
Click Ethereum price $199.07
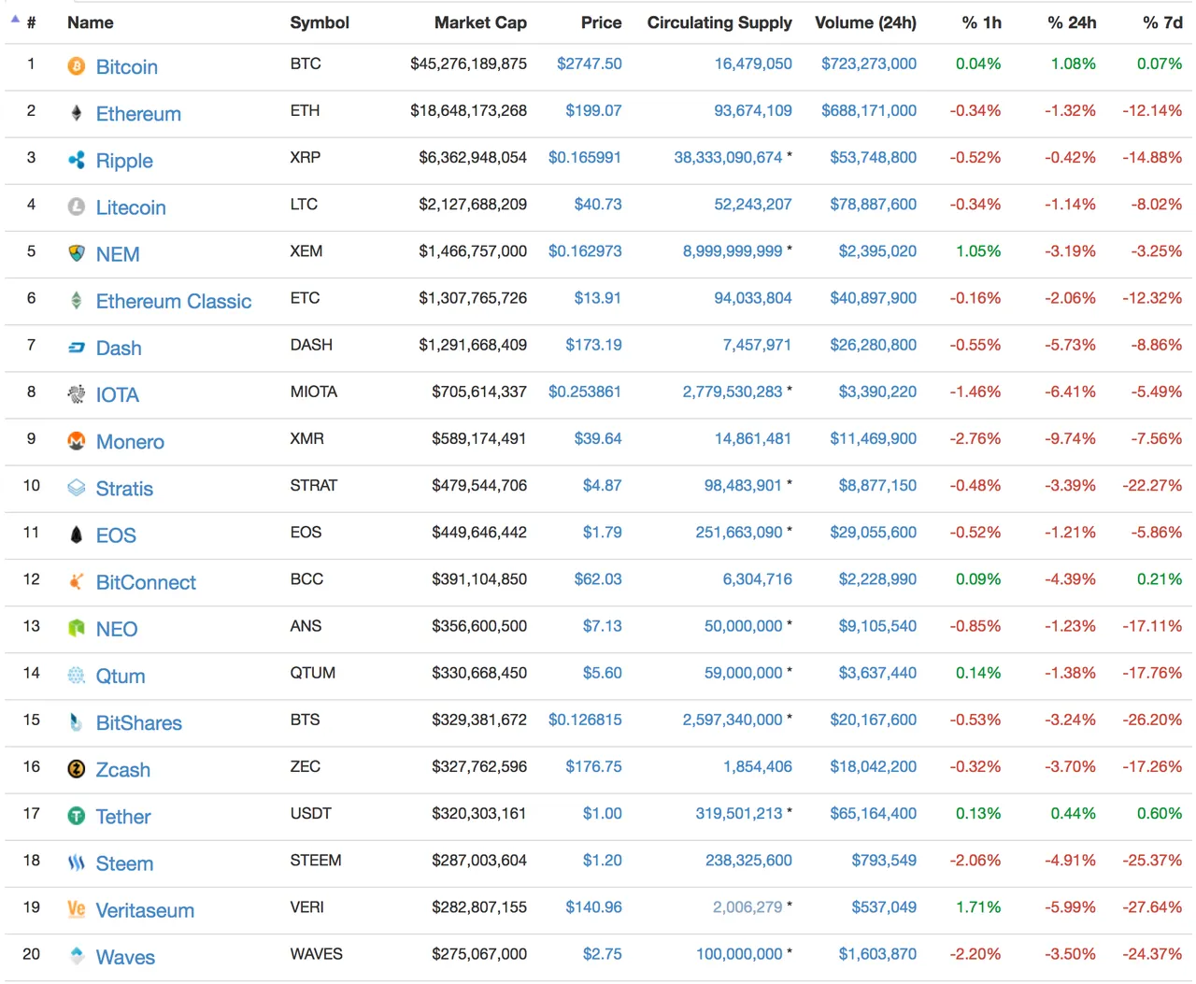[593, 110]
